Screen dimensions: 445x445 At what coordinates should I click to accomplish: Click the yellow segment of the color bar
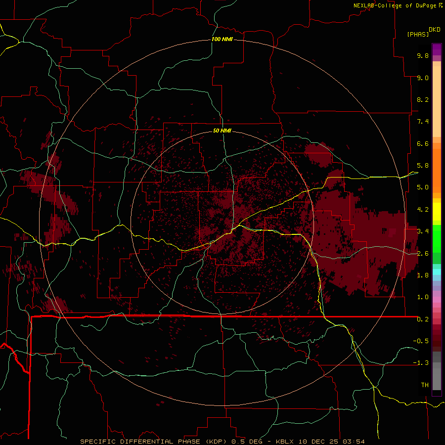tap(437, 212)
